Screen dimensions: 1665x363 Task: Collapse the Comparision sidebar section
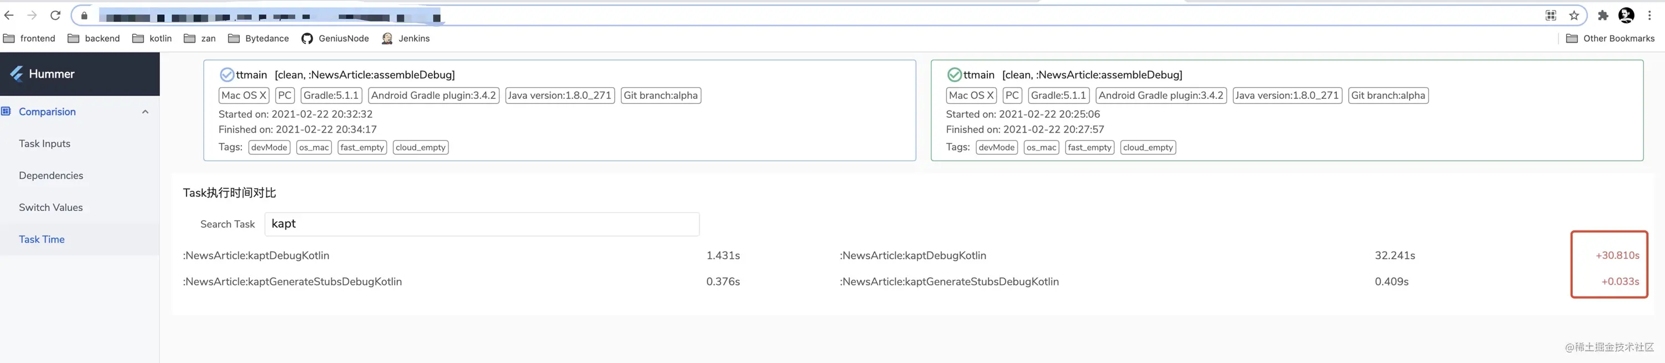pyautogui.click(x=145, y=112)
